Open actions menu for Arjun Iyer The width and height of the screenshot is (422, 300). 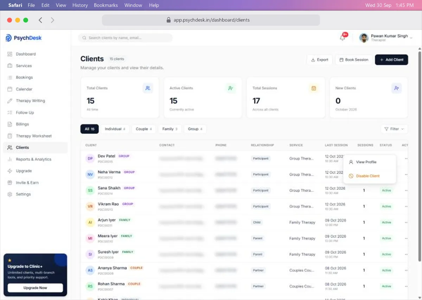click(x=406, y=223)
